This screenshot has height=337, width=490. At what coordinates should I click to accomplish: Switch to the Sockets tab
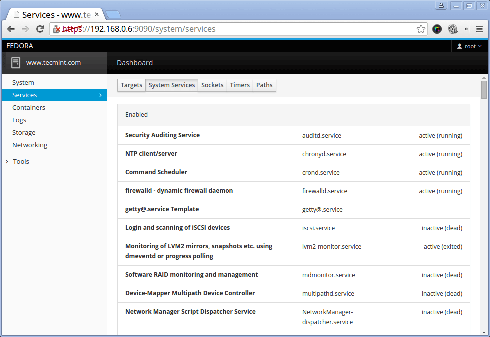click(x=212, y=85)
